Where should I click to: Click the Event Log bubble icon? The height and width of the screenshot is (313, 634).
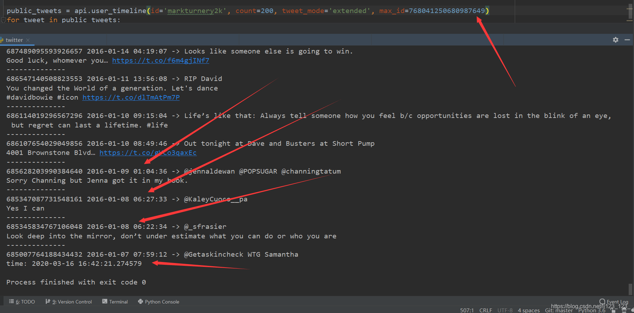602,301
